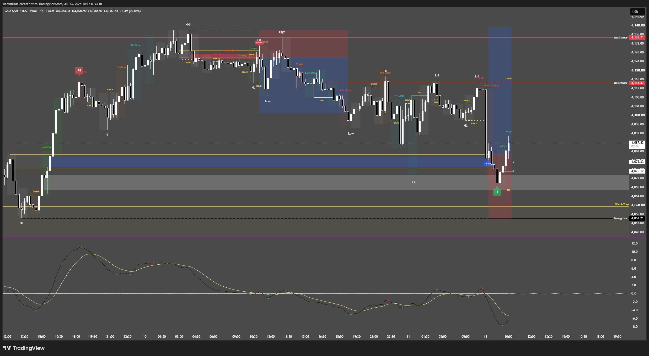The height and width of the screenshot is (356, 649).
Task: Click the Strong Low label
Action: [620, 218]
